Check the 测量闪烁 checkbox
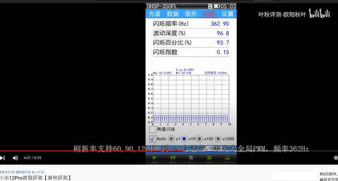The width and height of the screenshot is (338, 181). (x=153, y=129)
